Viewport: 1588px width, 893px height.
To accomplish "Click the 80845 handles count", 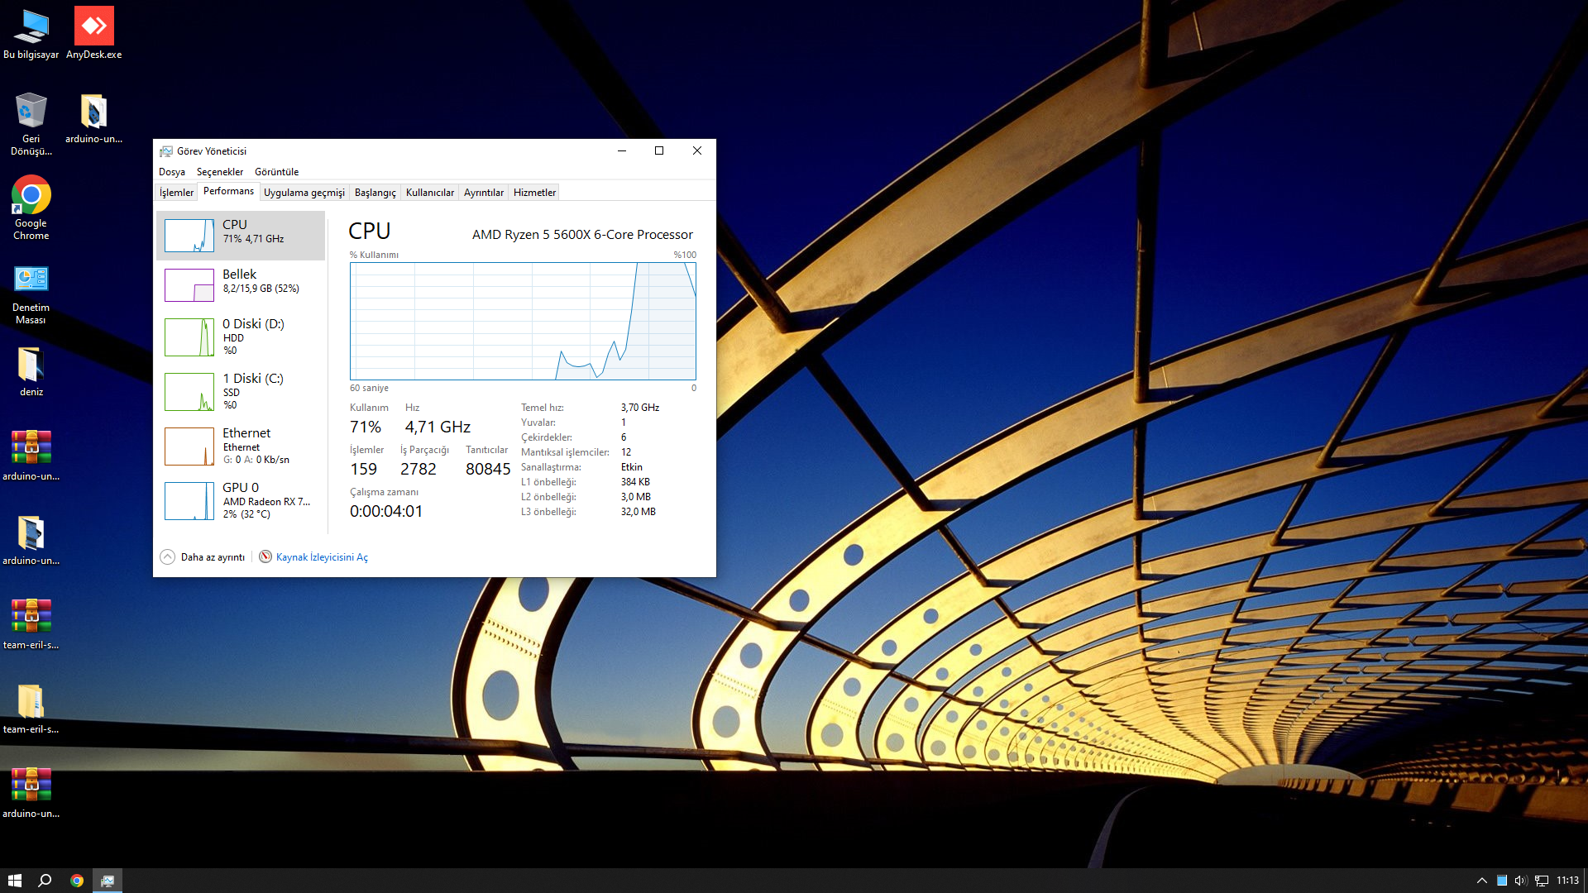I will [x=488, y=469].
